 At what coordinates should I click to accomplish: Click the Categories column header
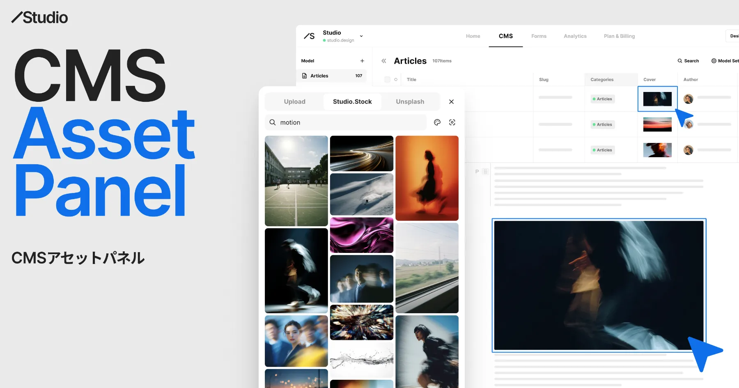[602, 80]
